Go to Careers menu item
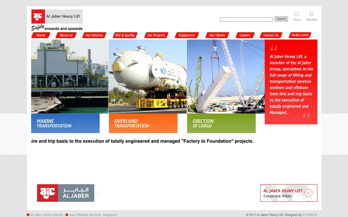 (245, 35)
